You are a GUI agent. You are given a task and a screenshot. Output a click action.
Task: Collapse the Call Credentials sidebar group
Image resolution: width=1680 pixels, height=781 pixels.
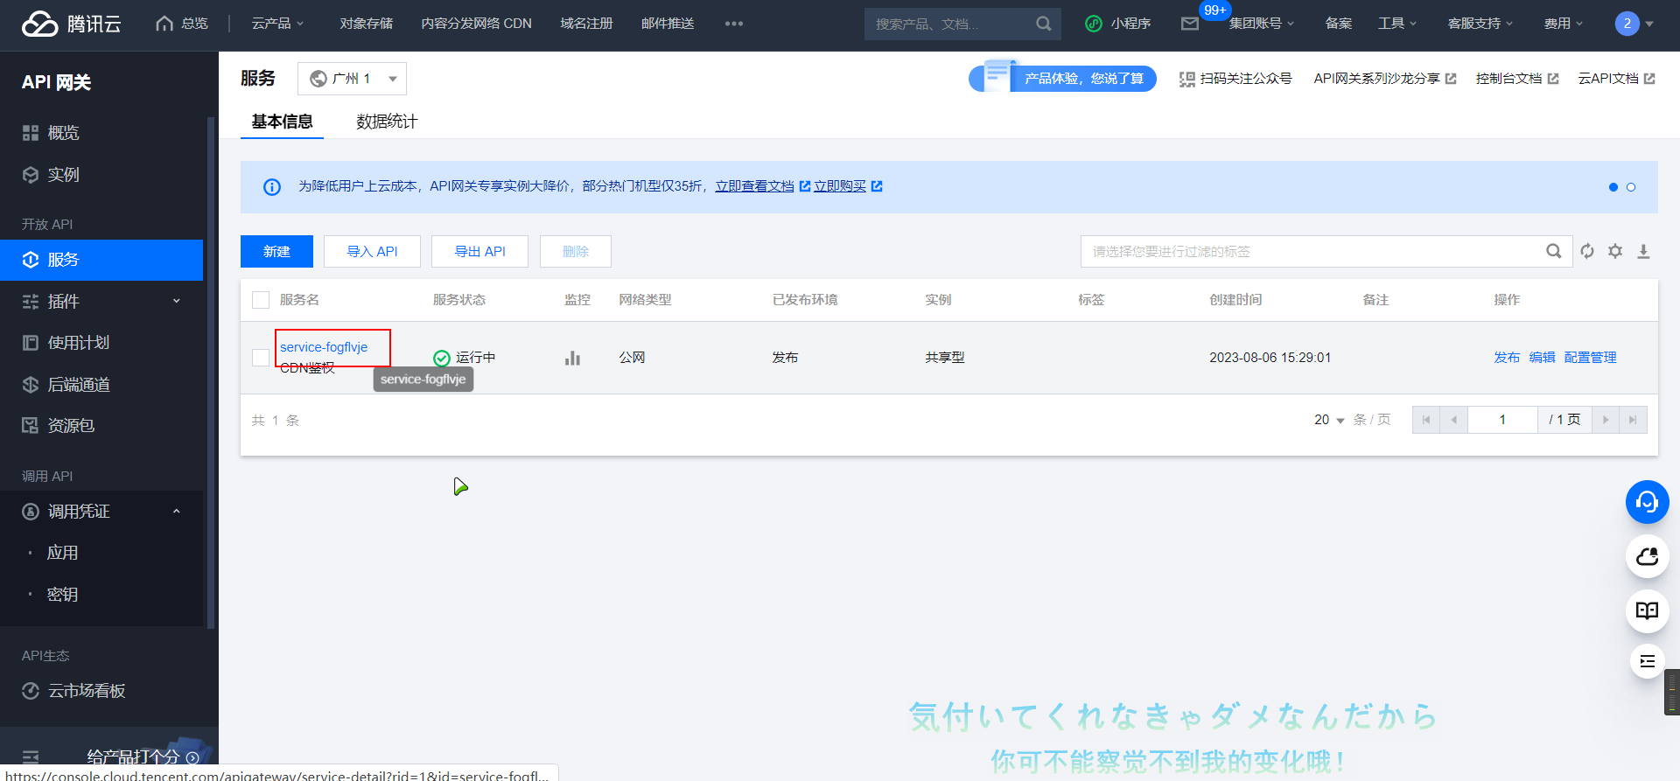pyautogui.click(x=101, y=512)
